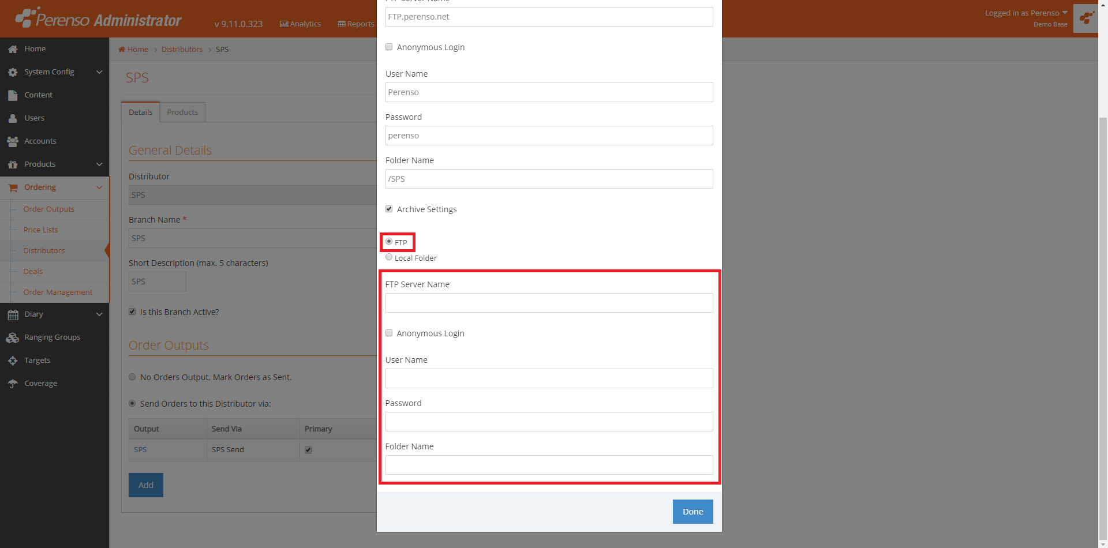Click the Done button
1108x548 pixels.
692,512
